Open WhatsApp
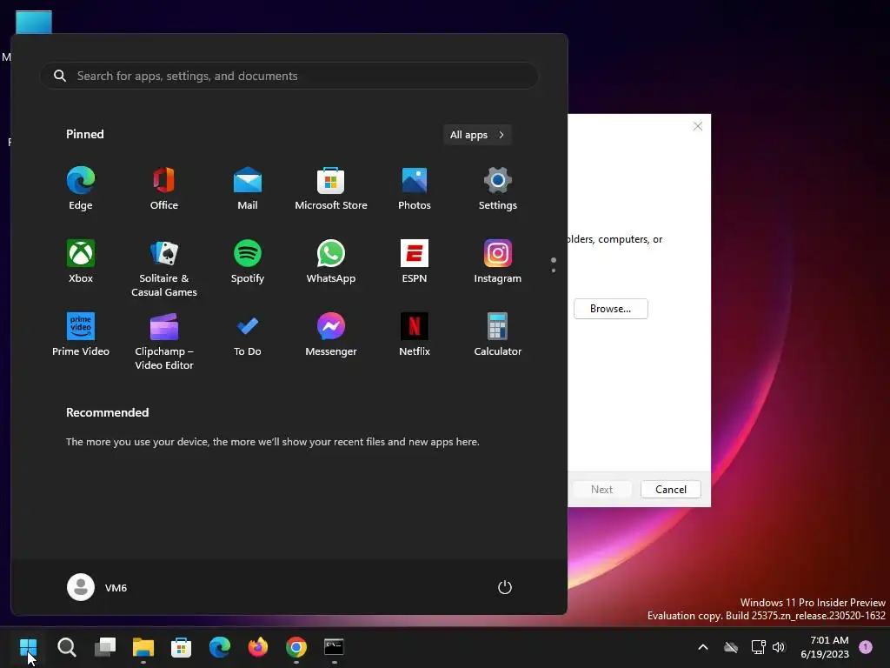This screenshot has height=668, width=890. (331, 262)
